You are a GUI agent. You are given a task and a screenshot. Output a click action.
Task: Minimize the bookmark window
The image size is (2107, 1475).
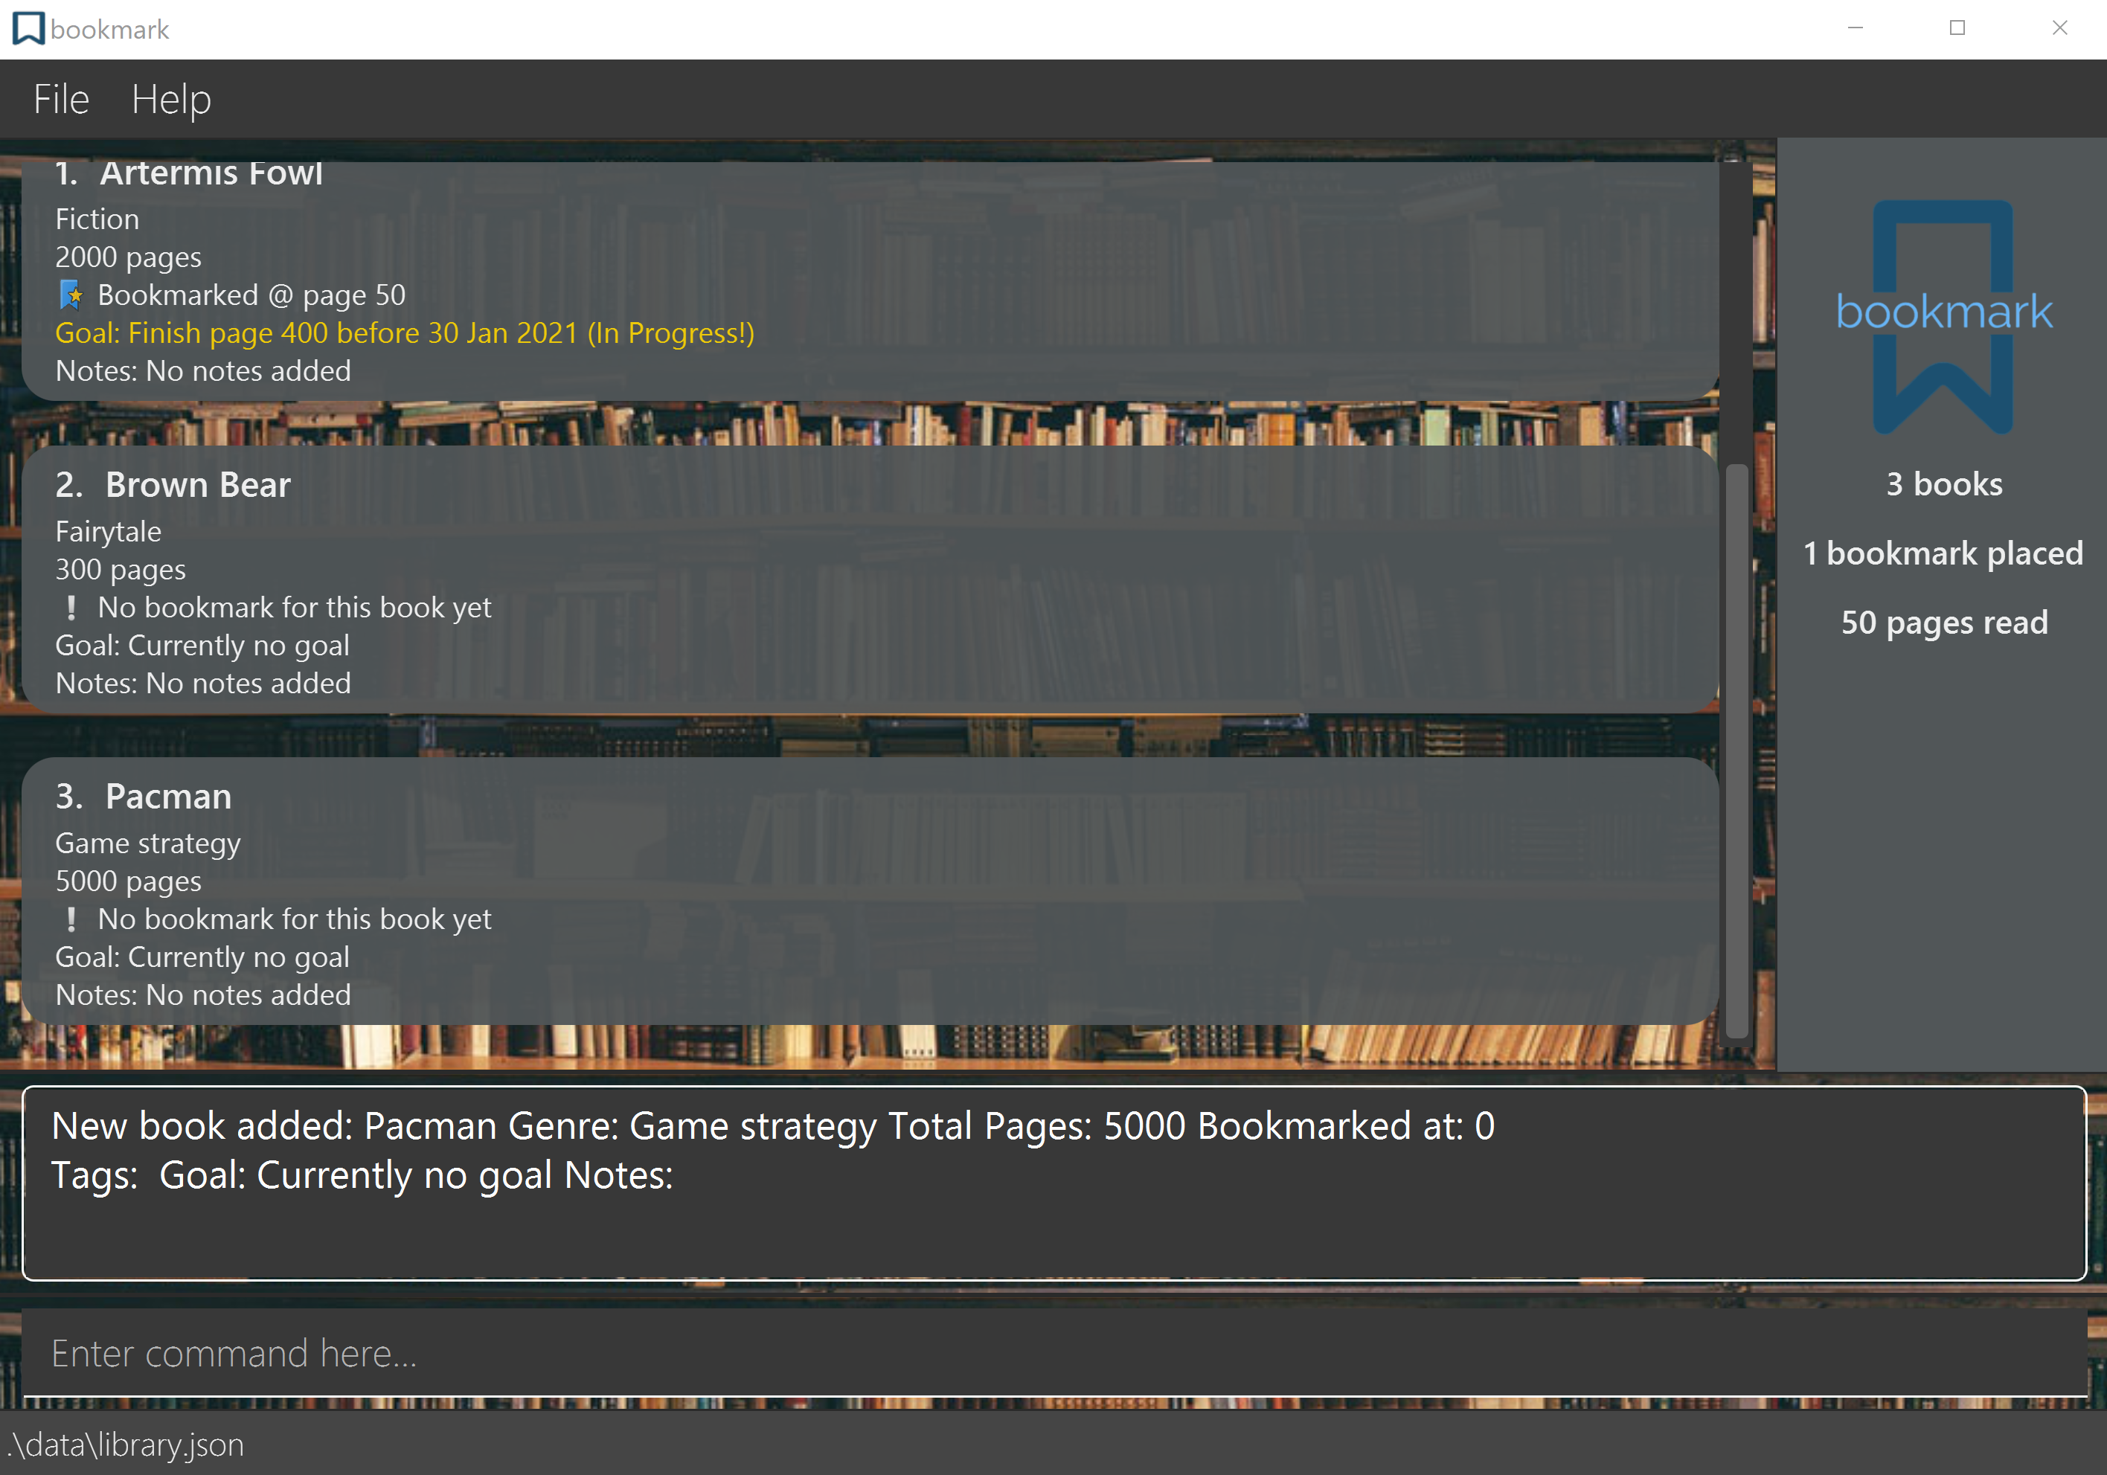pyautogui.click(x=1855, y=28)
